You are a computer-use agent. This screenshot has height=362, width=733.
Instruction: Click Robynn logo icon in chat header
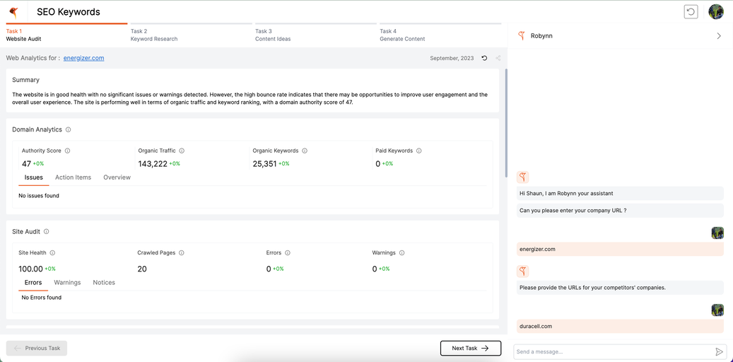coord(522,35)
